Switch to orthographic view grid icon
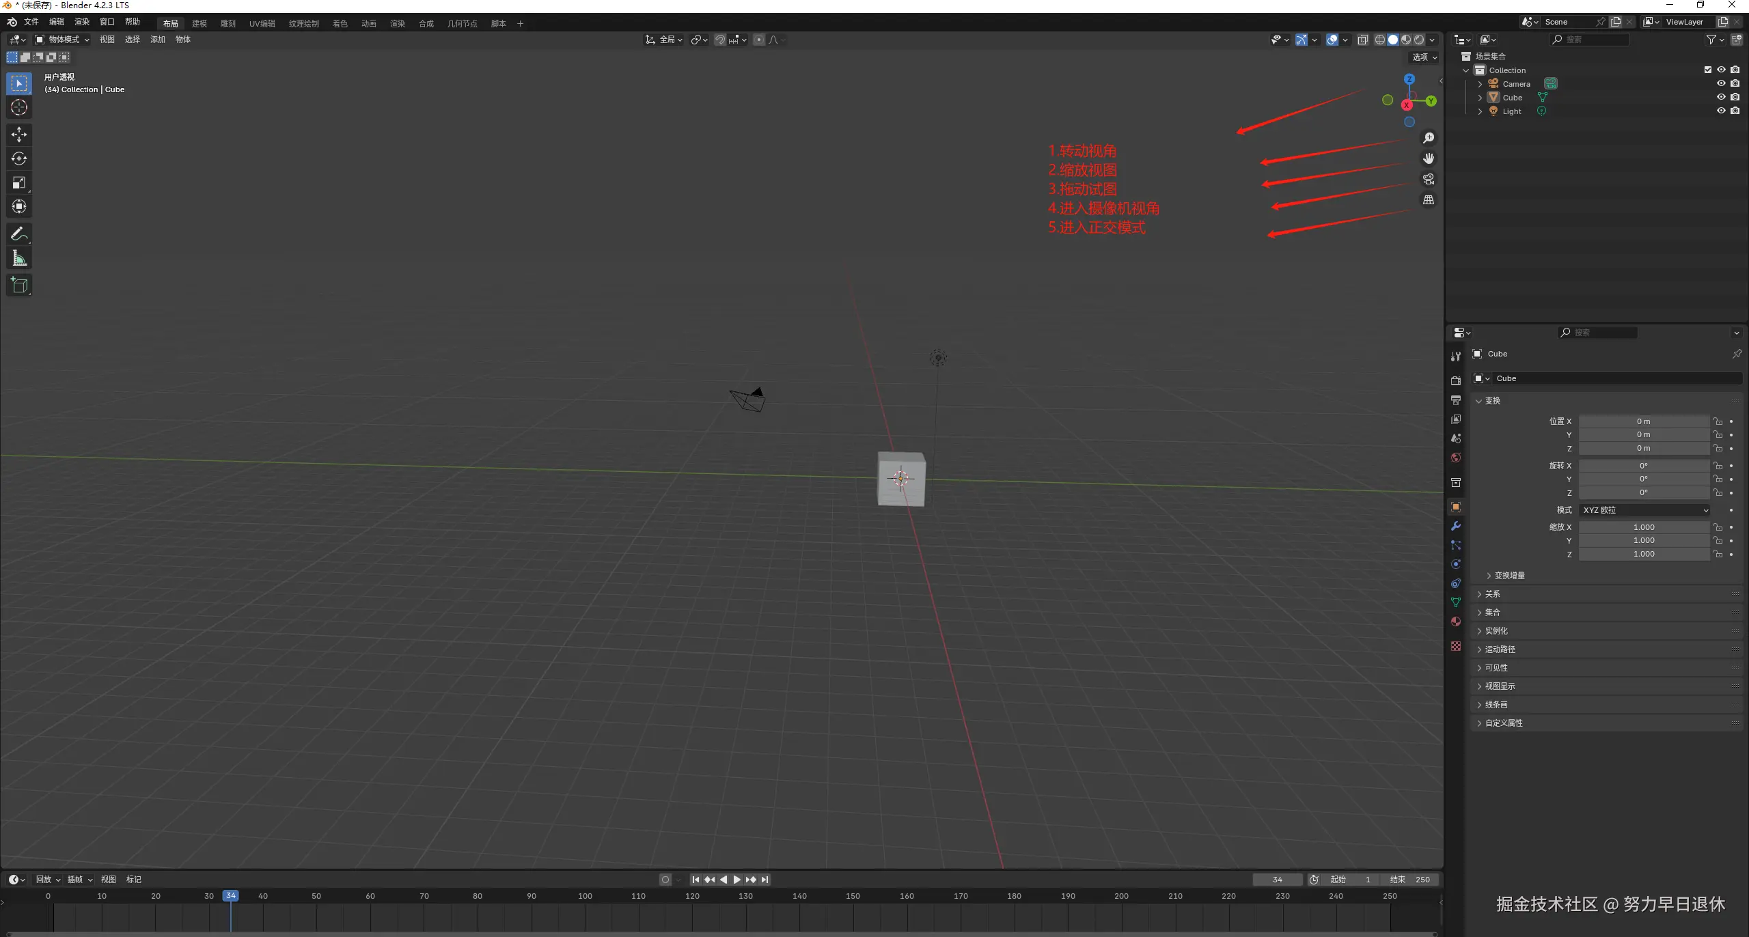 point(1429,200)
